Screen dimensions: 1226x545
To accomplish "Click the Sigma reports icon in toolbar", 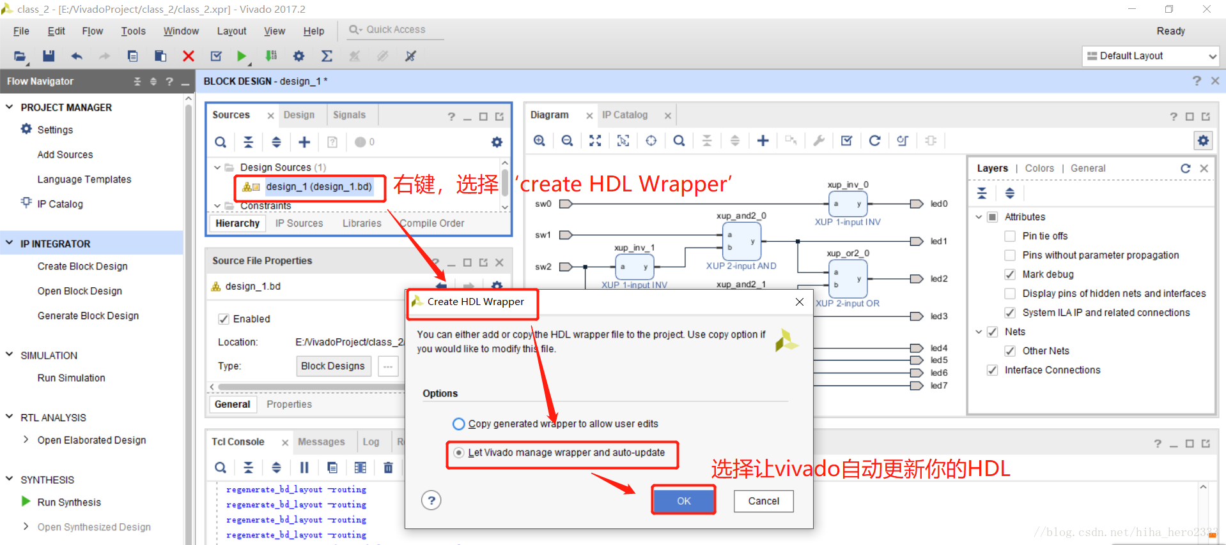I will (x=327, y=56).
